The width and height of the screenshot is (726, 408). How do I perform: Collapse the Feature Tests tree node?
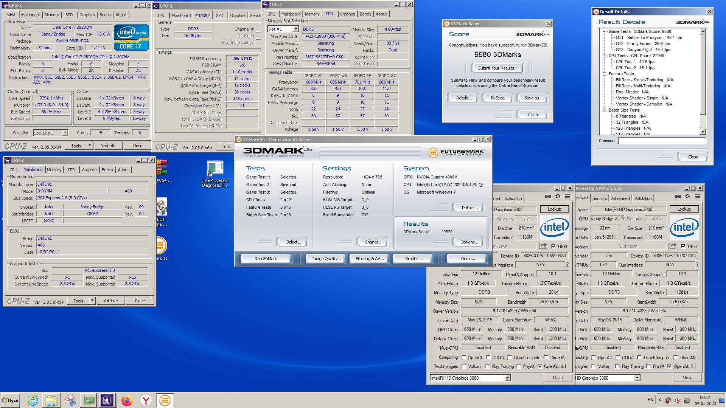[604, 74]
